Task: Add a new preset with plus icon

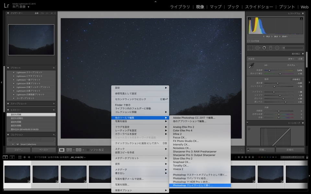Action: (x=54, y=68)
